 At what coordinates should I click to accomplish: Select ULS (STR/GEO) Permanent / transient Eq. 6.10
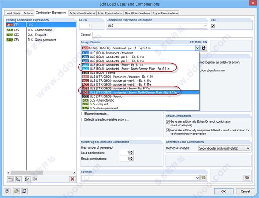[x=141, y=77]
